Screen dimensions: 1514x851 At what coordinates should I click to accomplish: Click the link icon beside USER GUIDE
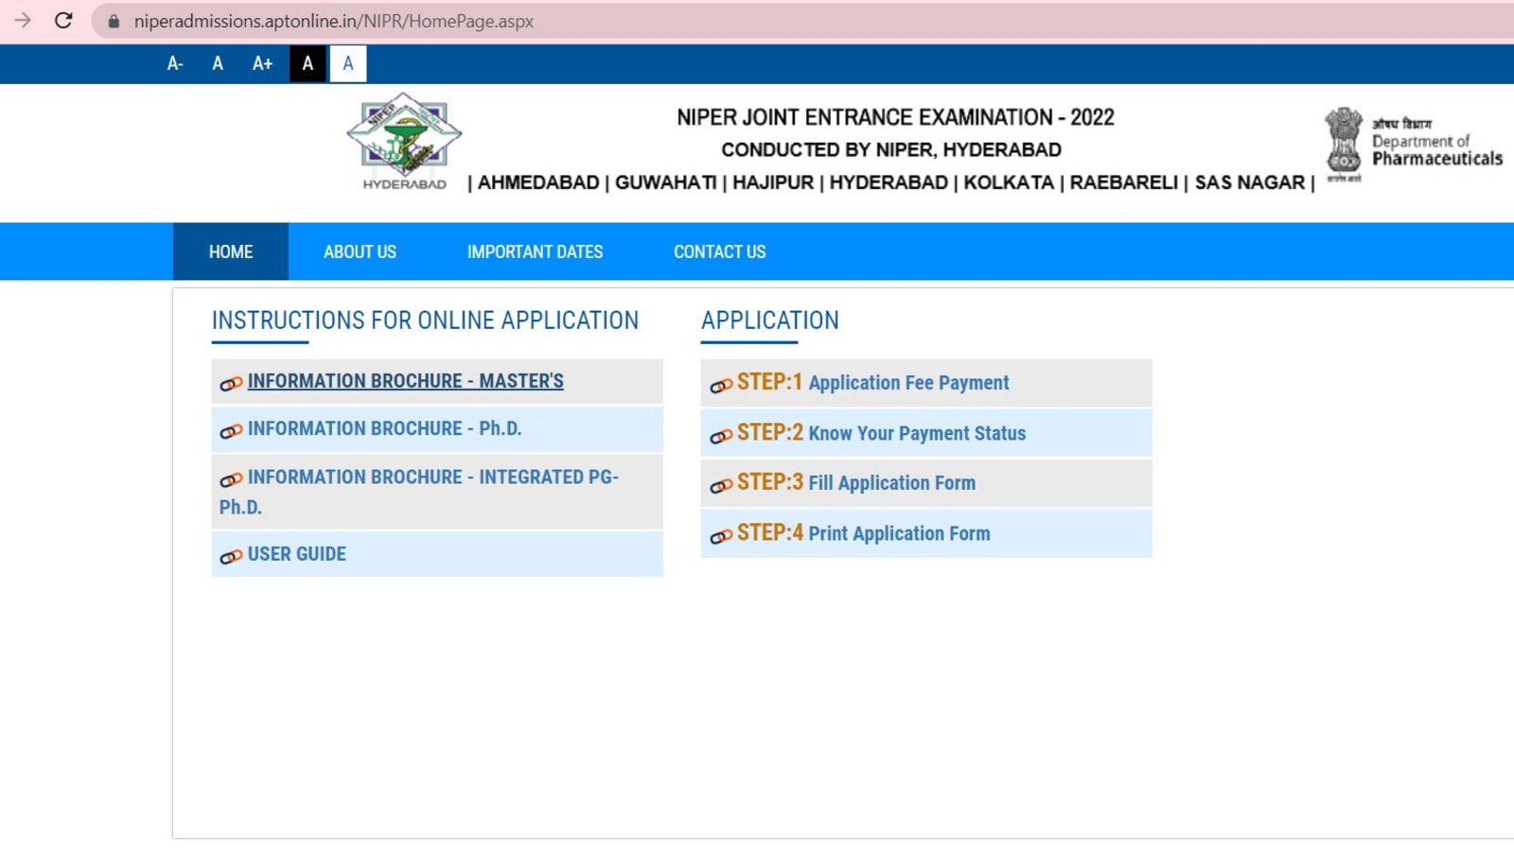pos(229,556)
